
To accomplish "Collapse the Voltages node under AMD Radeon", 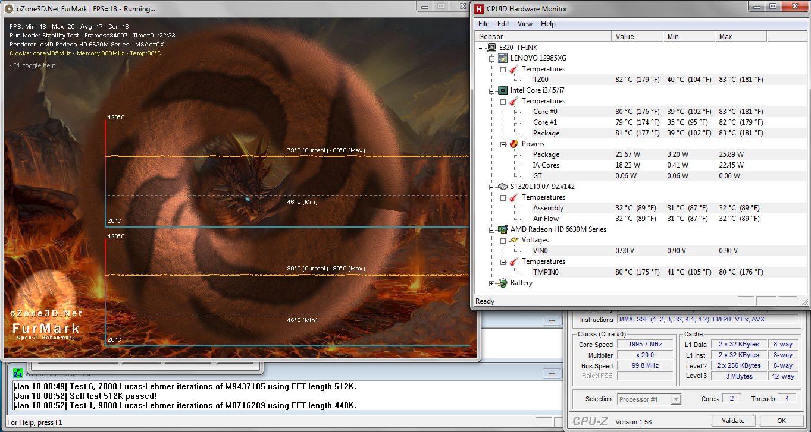I will pos(503,240).
